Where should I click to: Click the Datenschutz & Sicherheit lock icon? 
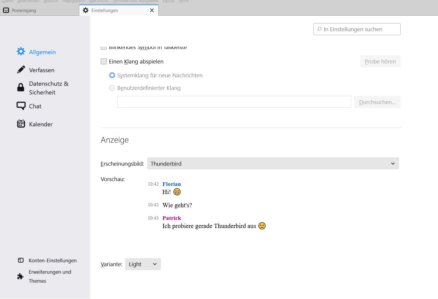(x=21, y=88)
